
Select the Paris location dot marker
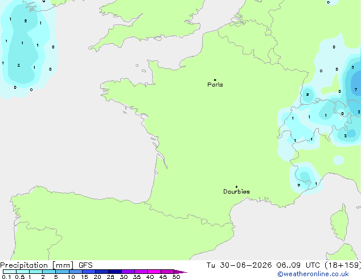coord(215,80)
